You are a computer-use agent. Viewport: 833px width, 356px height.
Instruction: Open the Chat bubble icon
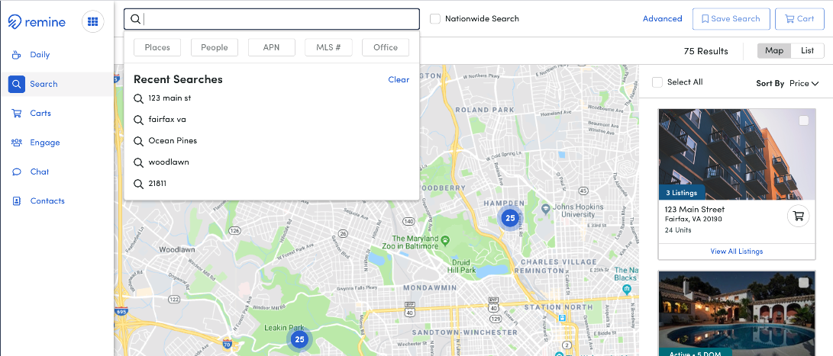17,172
